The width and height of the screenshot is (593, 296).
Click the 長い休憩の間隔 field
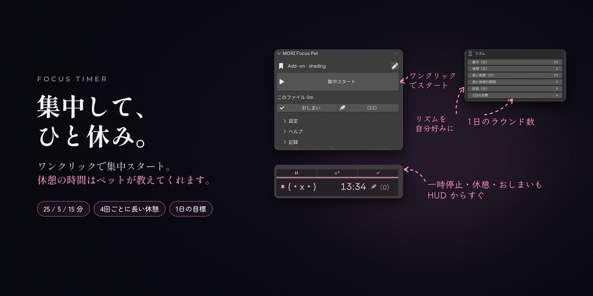[x=515, y=82]
